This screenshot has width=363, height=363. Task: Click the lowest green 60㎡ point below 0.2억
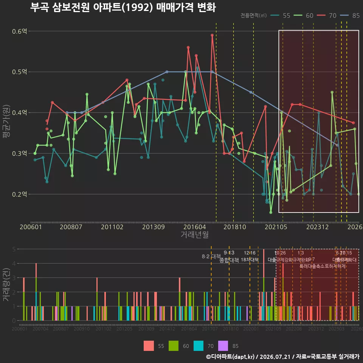(271, 212)
